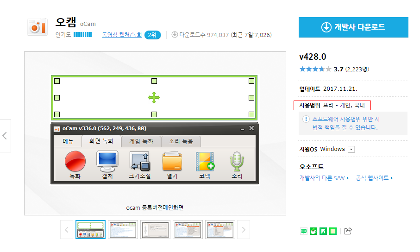The width and height of the screenshot is (420, 252).
Task: Click the top-center resize handle of capture region
Action: (154, 81)
